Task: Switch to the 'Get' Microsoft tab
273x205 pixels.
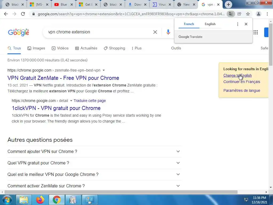Action: click(x=88, y=5)
